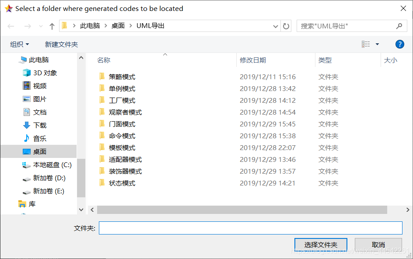Open the recent locations chevron beside forward arrow
This screenshot has width=413, height=259.
click(x=40, y=26)
